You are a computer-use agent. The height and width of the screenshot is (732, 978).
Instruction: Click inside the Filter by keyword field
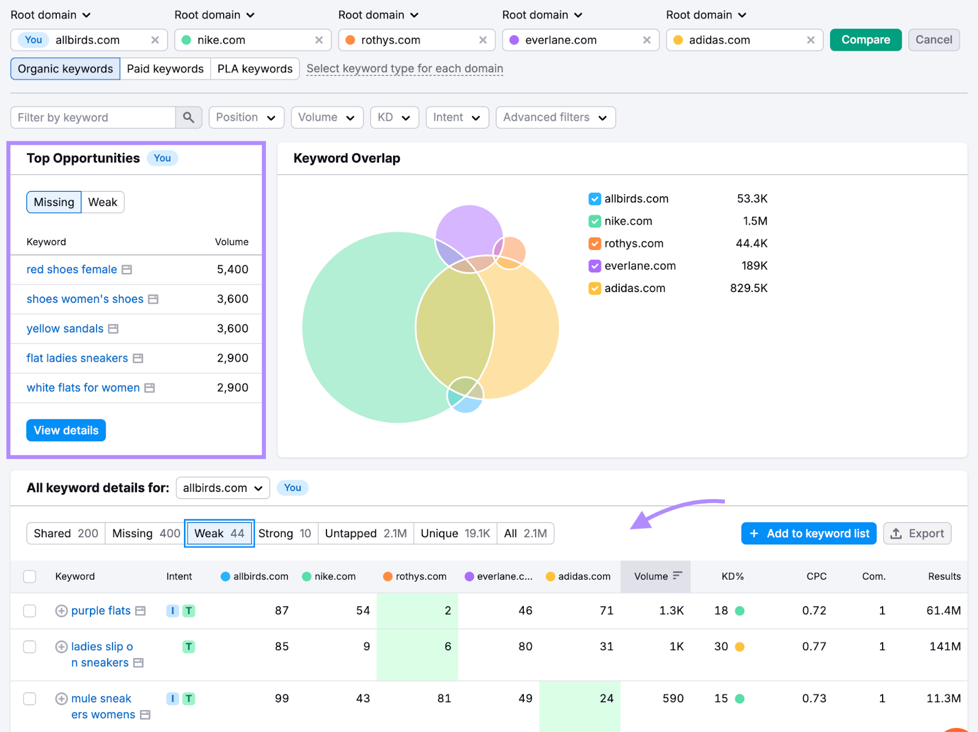(x=92, y=117)
